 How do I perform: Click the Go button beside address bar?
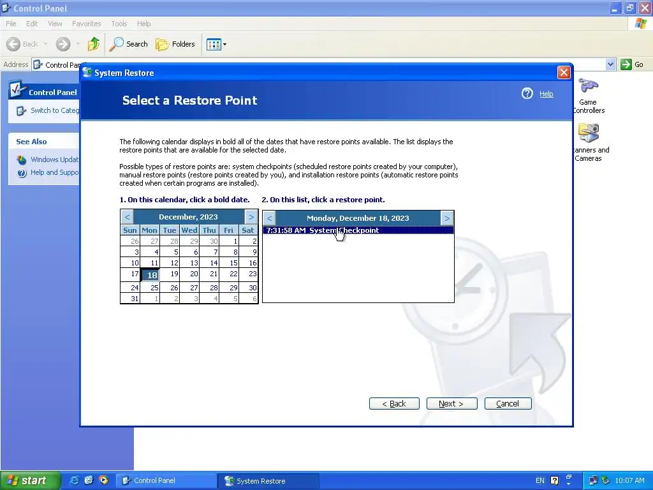pyautogui.click(x=632, y=64)
